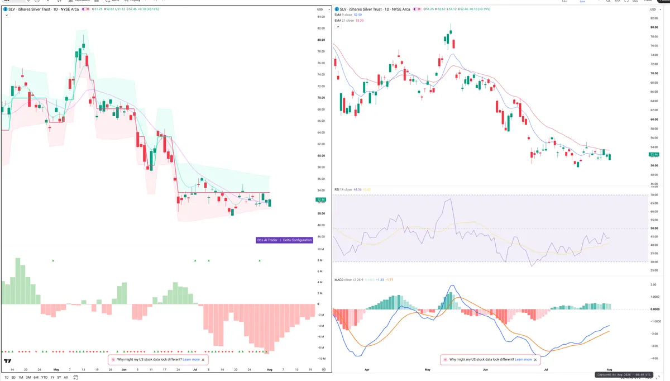Screen dimensions: 670x381
Task: Click post-market session icon on right chart title
Action: 414,9
